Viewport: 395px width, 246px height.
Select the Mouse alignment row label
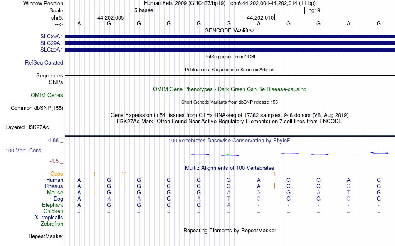(55, 192)
